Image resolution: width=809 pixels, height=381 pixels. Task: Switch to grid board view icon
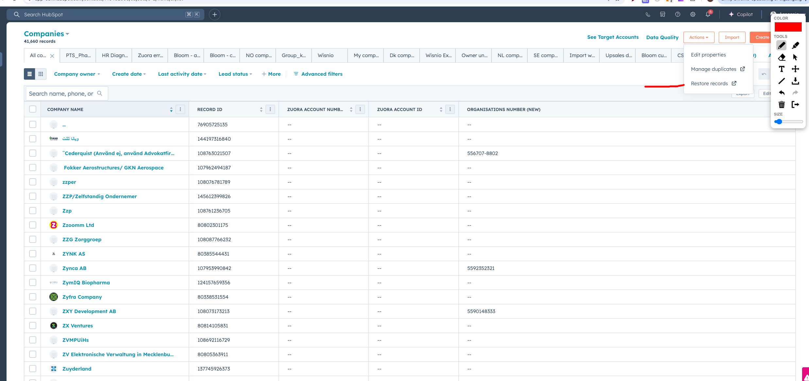41,74
